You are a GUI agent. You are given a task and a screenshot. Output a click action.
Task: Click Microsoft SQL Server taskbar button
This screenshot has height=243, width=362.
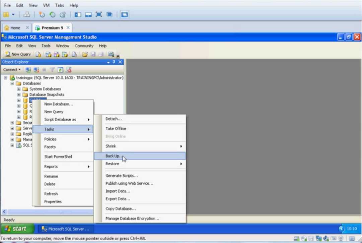pyautogui.click(x=65, y=229)
